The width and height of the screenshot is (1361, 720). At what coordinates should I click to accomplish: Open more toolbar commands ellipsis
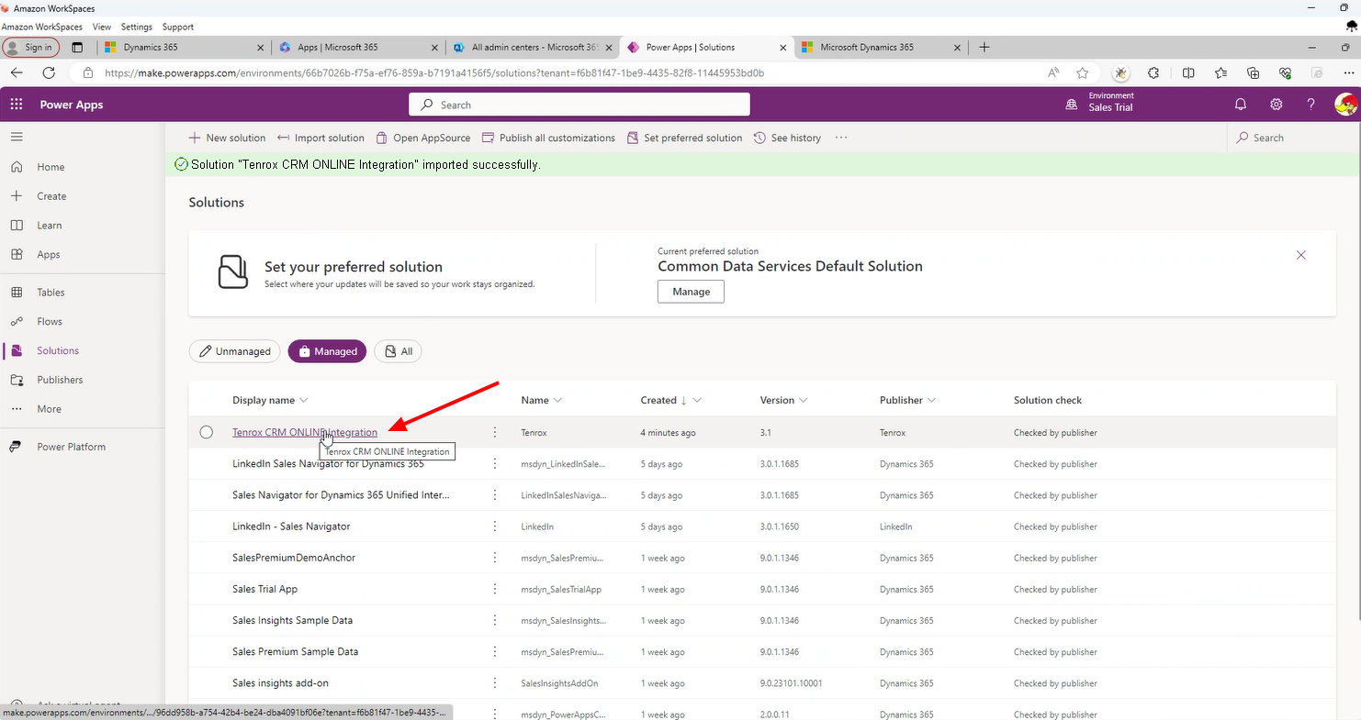(841, 138)
